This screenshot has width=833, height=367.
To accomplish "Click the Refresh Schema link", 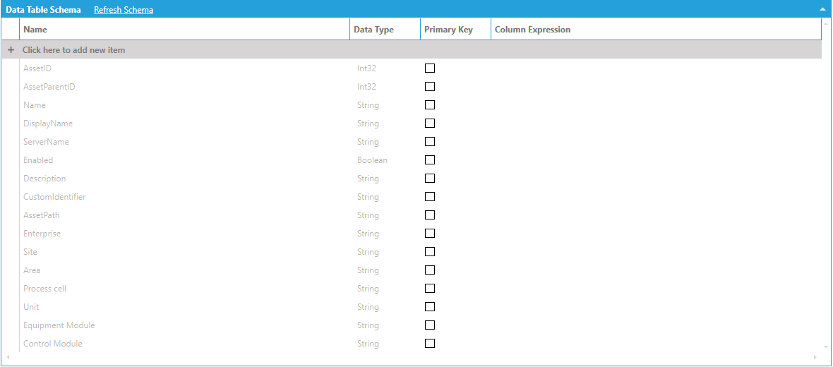I will pyautogui.click(x=124, y=10).
